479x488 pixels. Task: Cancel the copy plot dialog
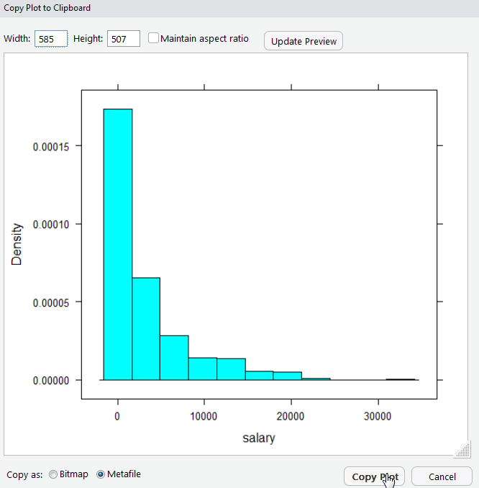[x=442, y=476]
